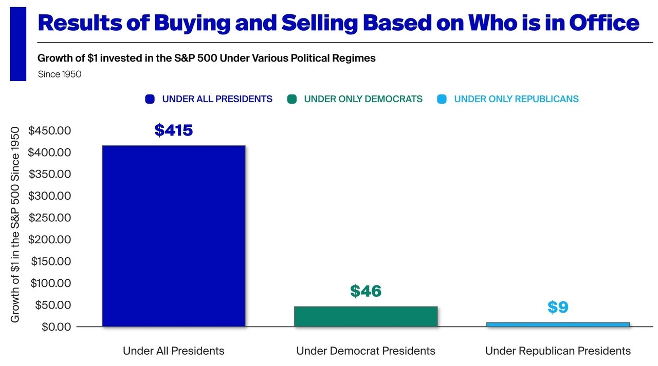Click the chart's main headline title
The image size is (658, 366).
pyautogui.click(x=339, y=23)
